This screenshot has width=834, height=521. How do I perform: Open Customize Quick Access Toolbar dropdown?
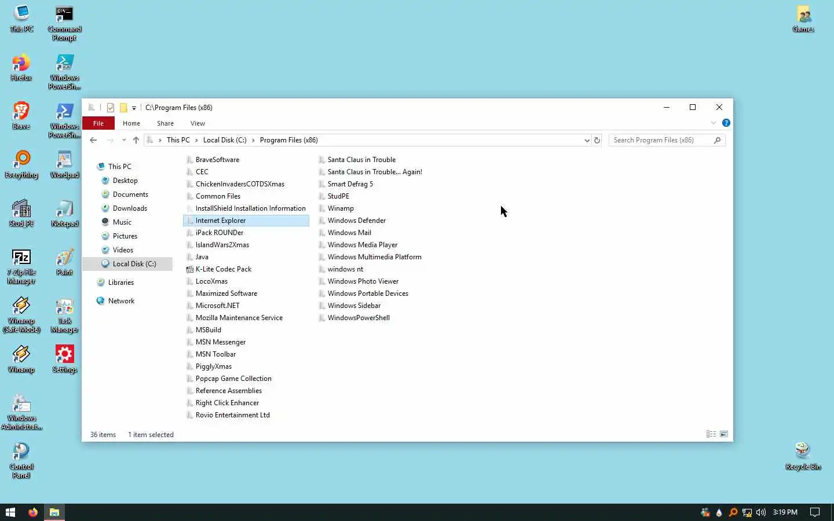coord(134,108)
